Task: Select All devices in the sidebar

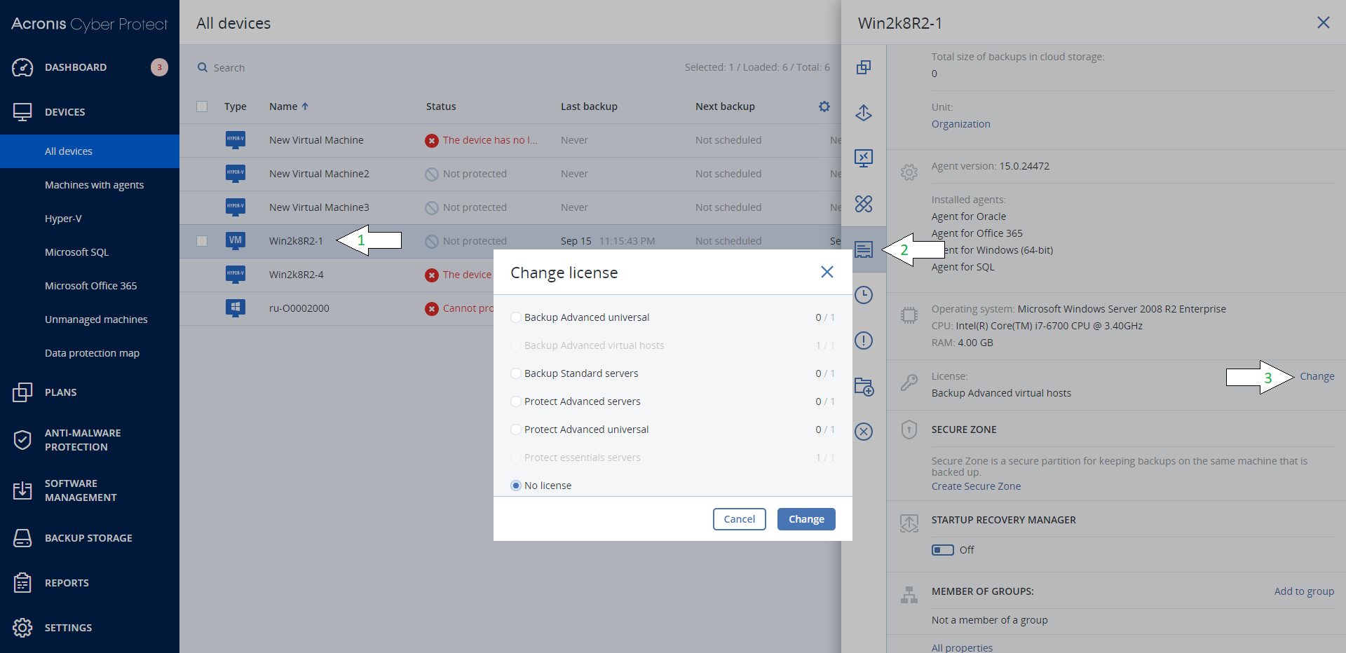Action: coord(90,151)
